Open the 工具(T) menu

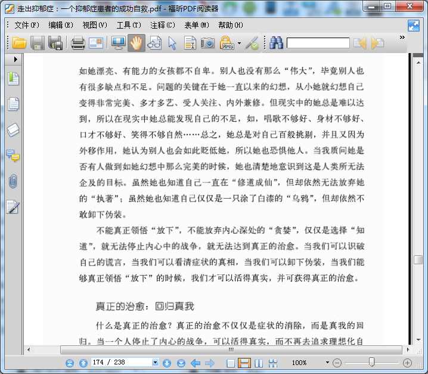[129, 25]
